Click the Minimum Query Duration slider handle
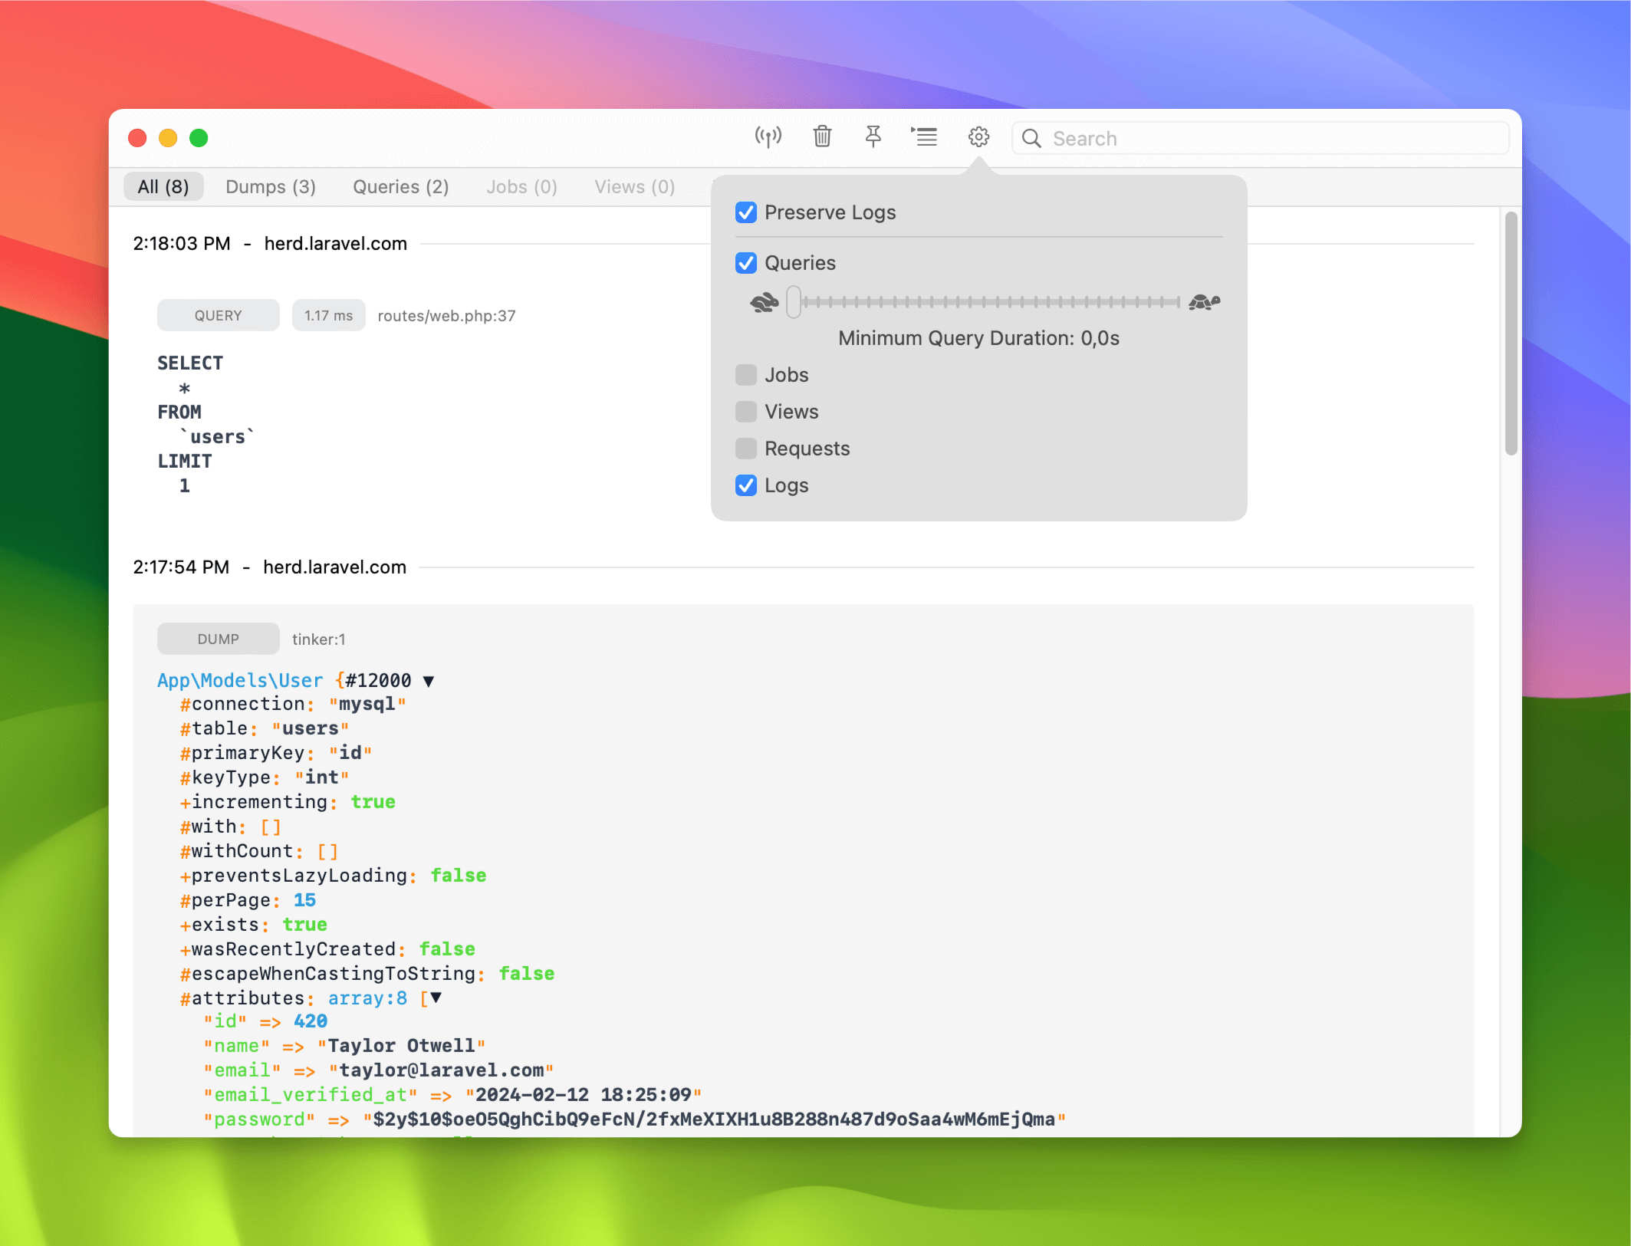 coord(794,302)
